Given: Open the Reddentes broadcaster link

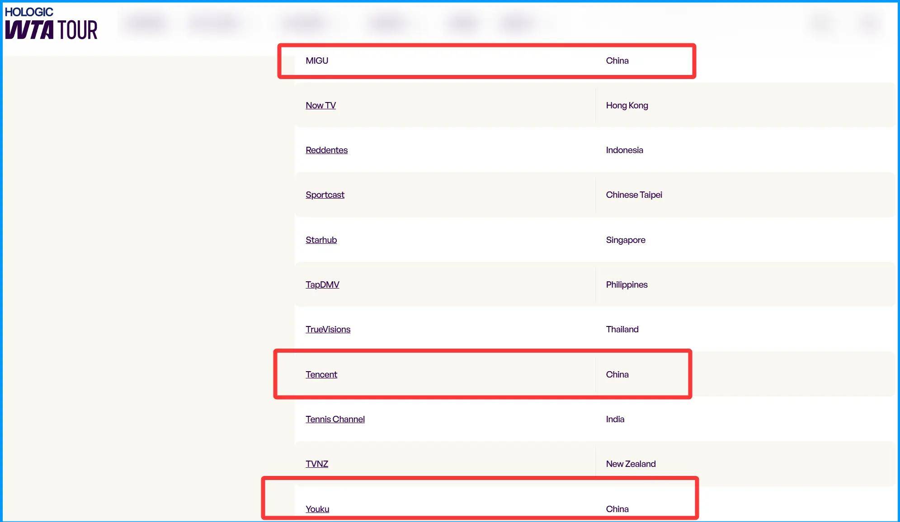Looking at the screenshot, I should [326, 150].
